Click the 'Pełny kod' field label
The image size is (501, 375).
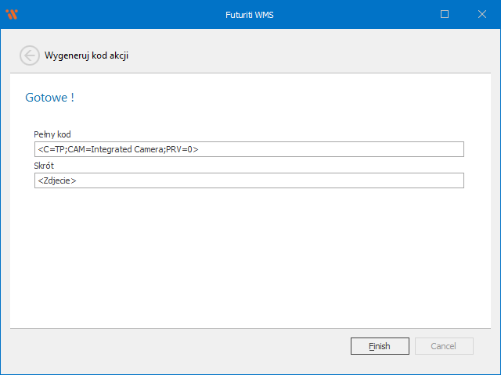coord(52,134)
